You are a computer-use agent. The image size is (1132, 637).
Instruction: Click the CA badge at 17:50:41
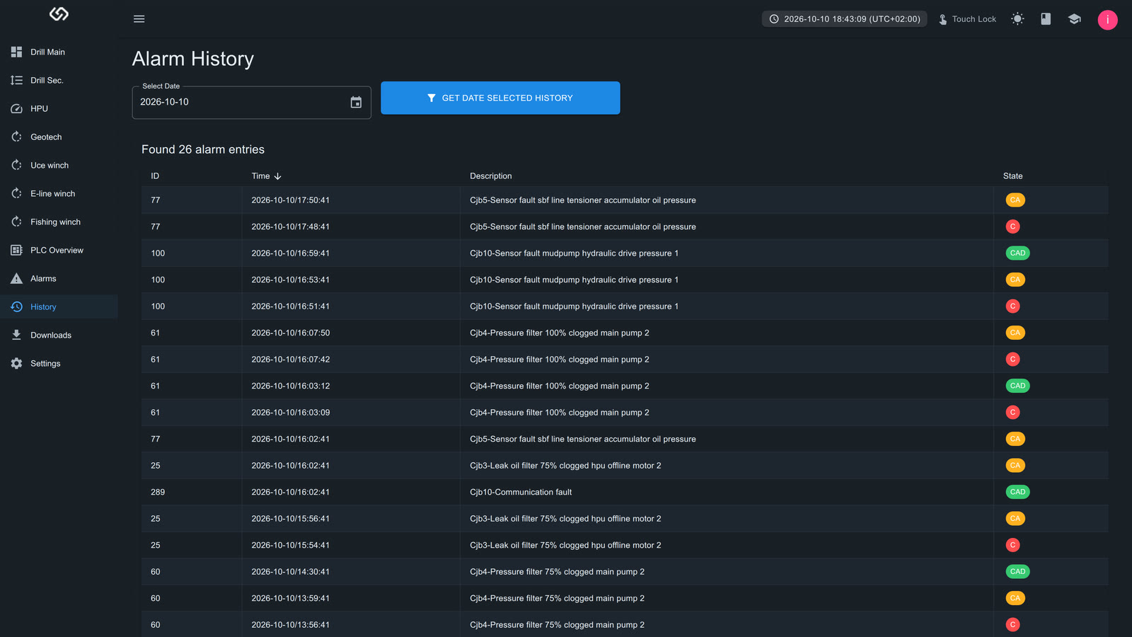[1015, 200]
